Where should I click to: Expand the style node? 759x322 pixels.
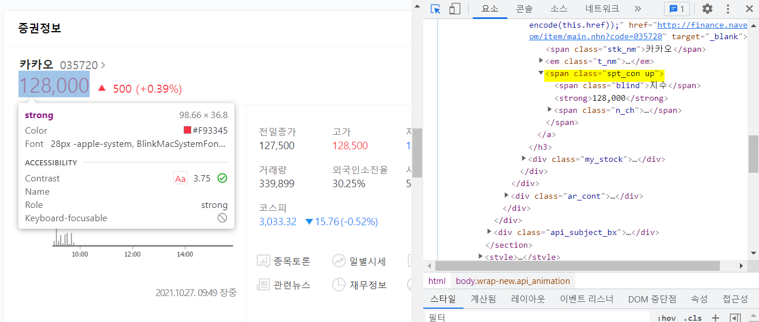481,256
